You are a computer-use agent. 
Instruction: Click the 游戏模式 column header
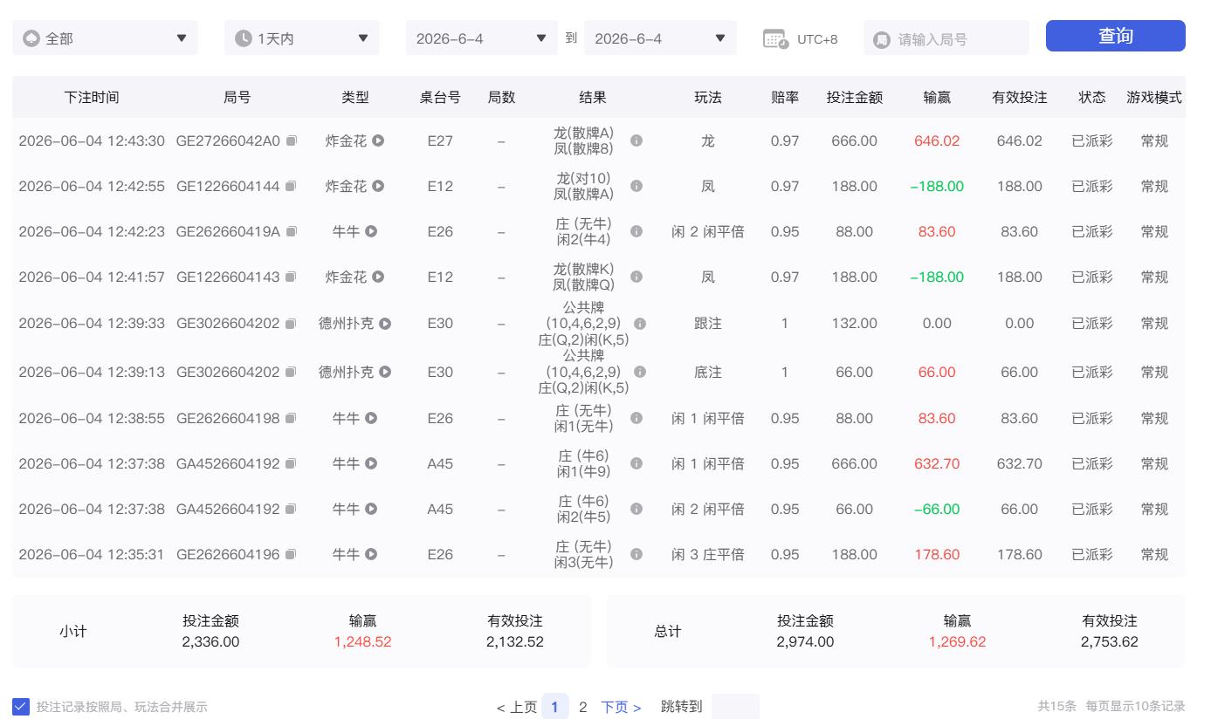point(1154,97)
